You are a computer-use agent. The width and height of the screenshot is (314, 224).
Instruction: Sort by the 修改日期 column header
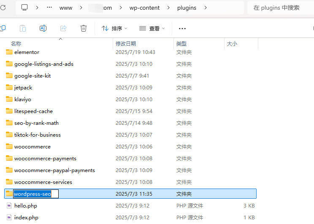click(x=126, y=43)
